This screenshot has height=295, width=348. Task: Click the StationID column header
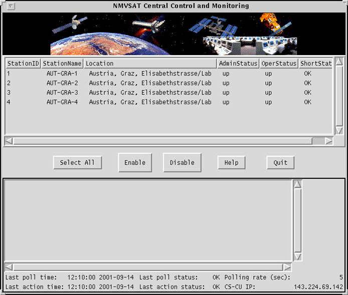23,64
